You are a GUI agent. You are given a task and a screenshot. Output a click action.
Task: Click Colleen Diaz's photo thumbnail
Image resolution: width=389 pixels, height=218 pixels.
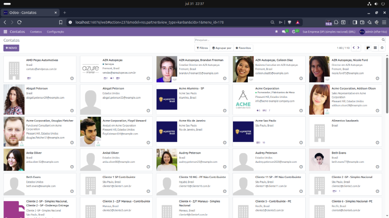click(x=243, y=69)
